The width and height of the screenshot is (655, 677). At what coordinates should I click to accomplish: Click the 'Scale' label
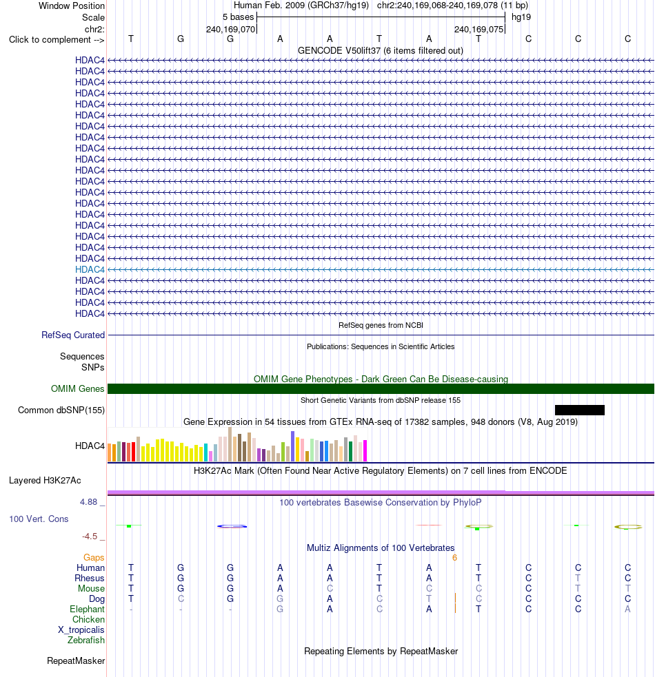click(93, 18)
